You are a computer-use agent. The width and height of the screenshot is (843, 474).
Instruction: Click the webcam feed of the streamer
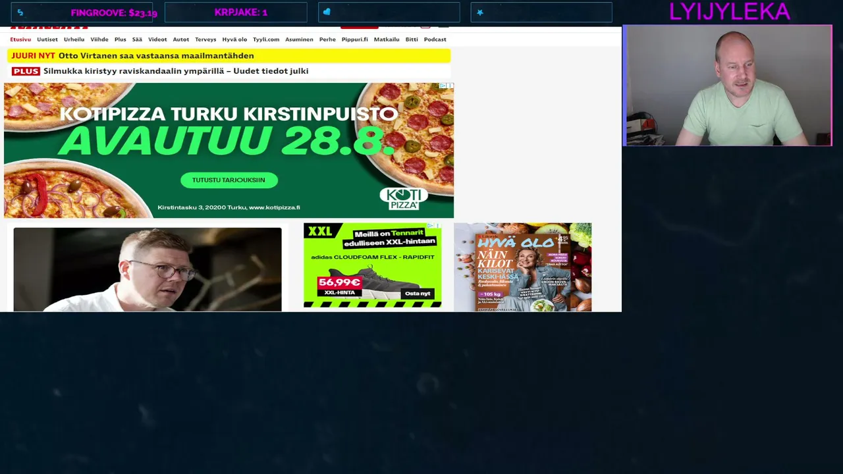(x=727, y=86)
